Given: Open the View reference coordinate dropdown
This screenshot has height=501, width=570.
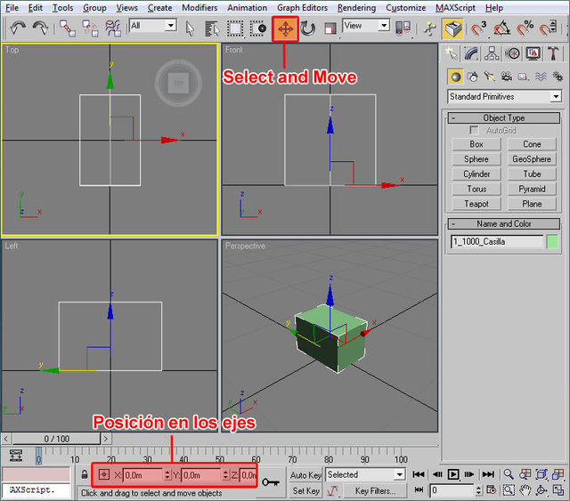Looking at the screenshot, I should pos(384,26).
